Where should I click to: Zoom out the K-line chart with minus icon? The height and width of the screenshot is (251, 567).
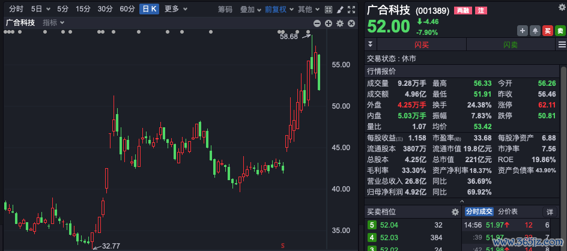pos(317,23)
